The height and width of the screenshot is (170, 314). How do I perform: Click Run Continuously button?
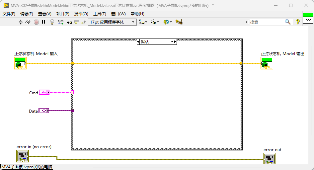(28, 22)
